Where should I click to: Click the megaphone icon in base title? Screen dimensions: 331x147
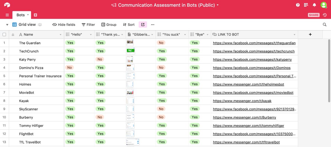(114, 5)
